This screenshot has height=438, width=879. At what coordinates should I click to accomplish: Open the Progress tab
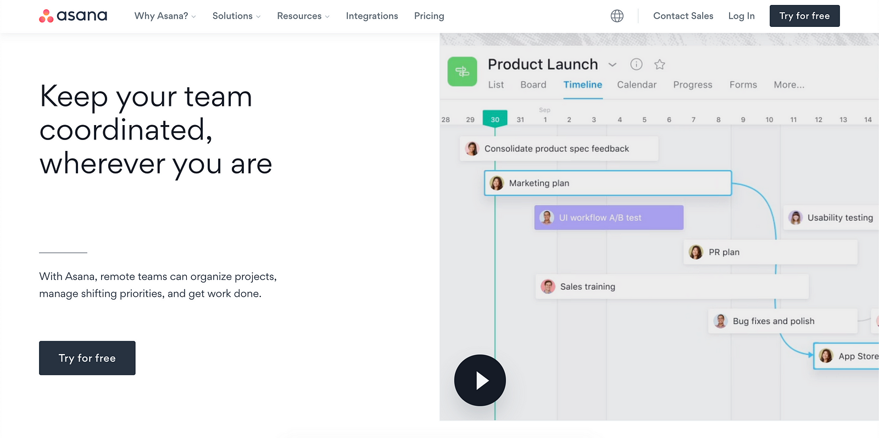pyautogui.click(x=692, y=85)
